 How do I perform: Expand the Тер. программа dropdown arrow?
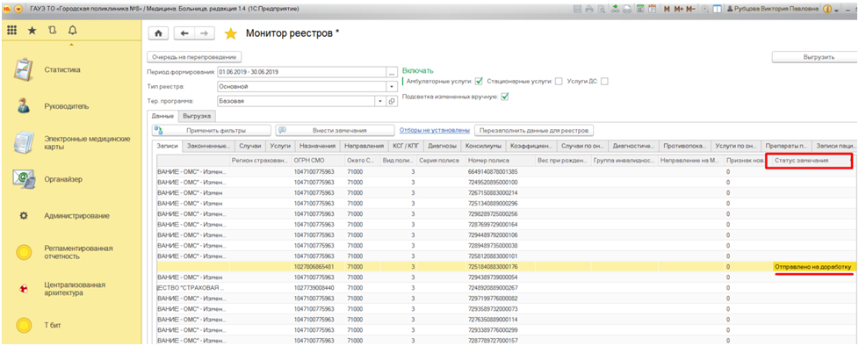coord(380,101)
